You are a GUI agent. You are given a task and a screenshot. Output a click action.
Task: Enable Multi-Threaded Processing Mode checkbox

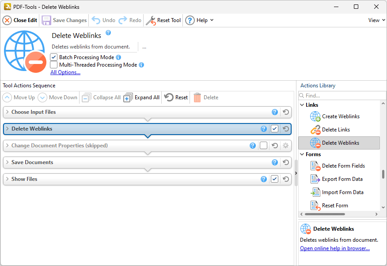pyautogui.click(x=53, y=64)
